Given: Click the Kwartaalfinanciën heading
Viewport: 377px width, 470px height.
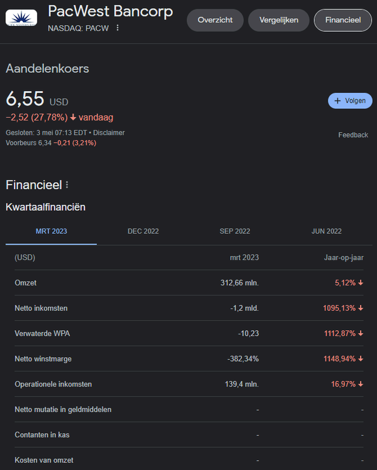Looking at the screenshot, I should [46, 207].
